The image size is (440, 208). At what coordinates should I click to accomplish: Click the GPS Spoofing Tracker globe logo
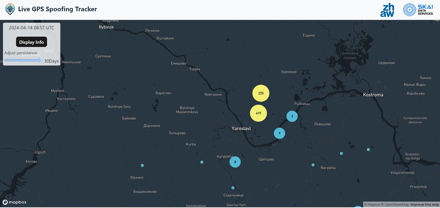click(x=11, y=9)
